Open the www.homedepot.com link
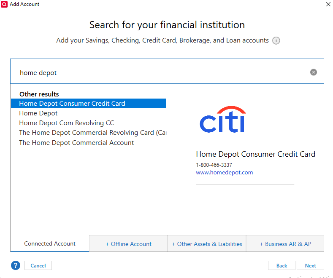Image resolution: width=333 pixels, height=278 pixels. [x=224, y=172]
